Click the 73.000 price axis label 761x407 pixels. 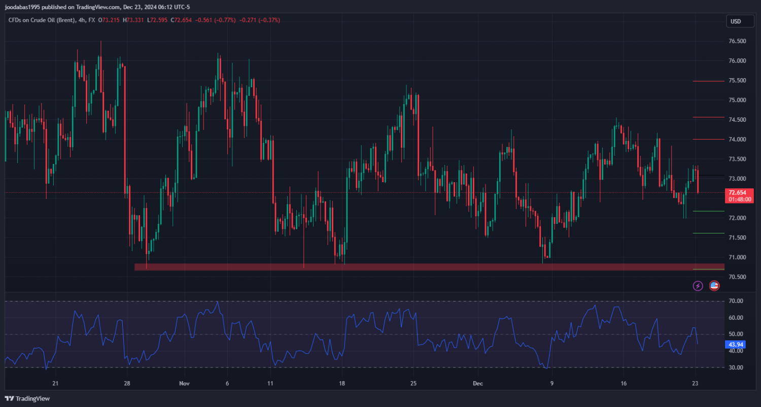[x=738, y=179]
